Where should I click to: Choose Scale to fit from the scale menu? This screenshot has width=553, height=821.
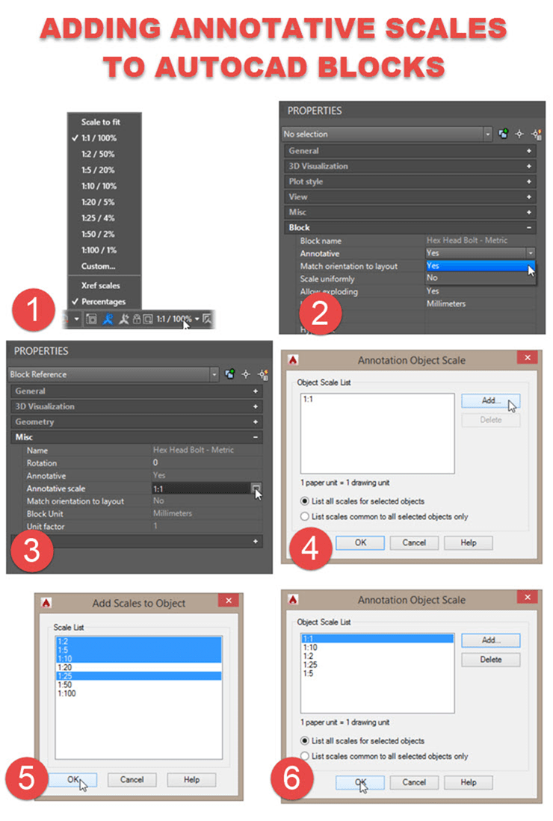pos(101,122)
